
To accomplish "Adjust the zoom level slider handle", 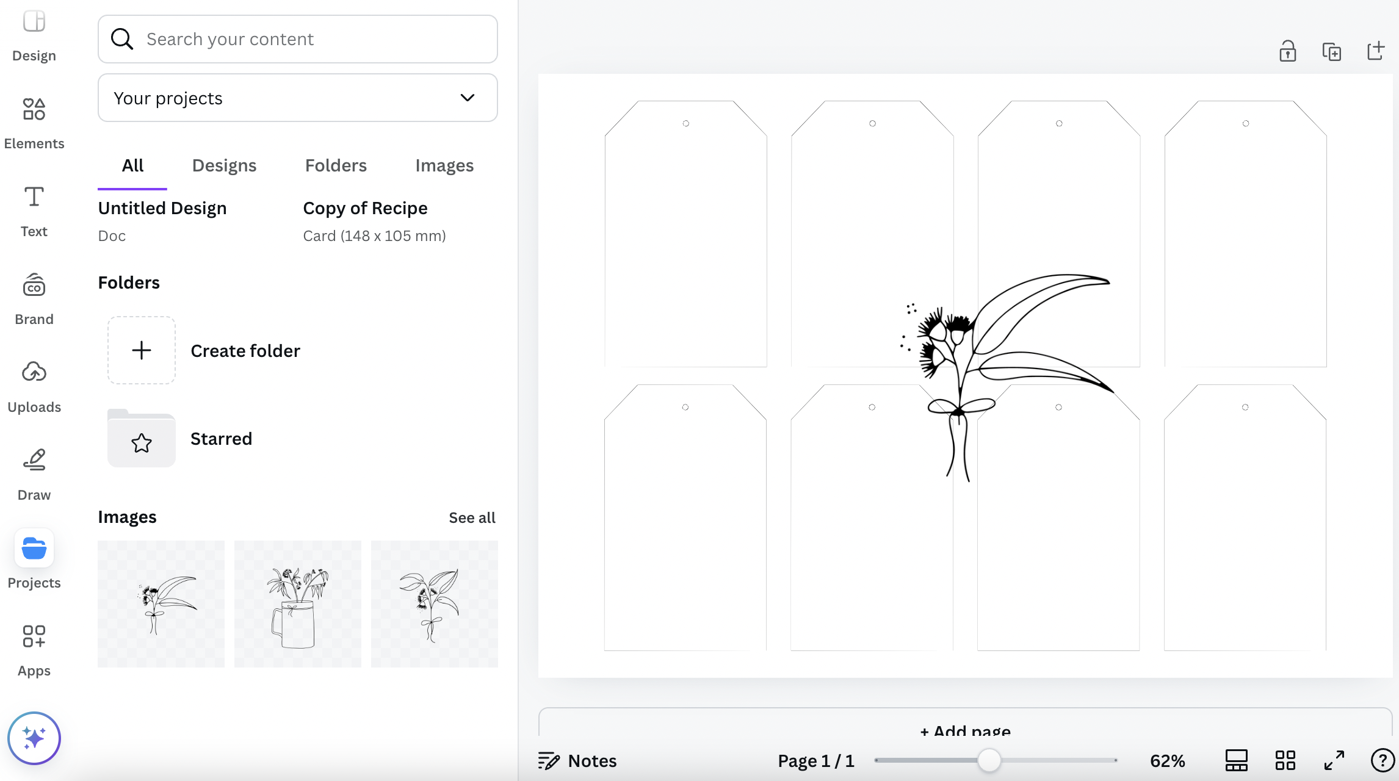I will point(989,760).
